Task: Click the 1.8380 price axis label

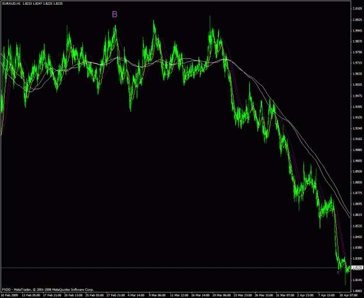Action: (x=357, y=248)
